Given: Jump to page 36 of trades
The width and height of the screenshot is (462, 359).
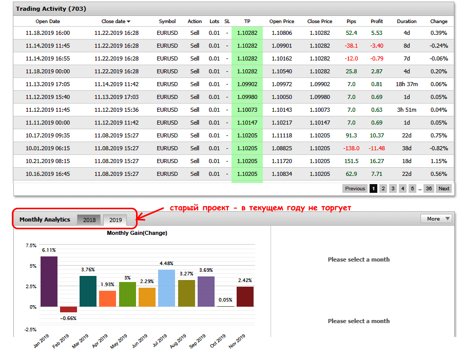Looking at the screenshot, I should point(428,189).
